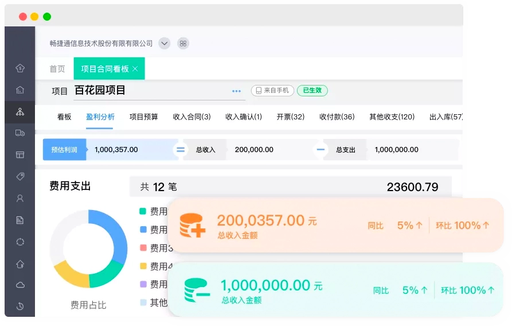Viewport: 512px width, 326px height.
Task: Open the 收入合同(3) sub-tab
Action: pyautogui.click(x=191, y=117)
